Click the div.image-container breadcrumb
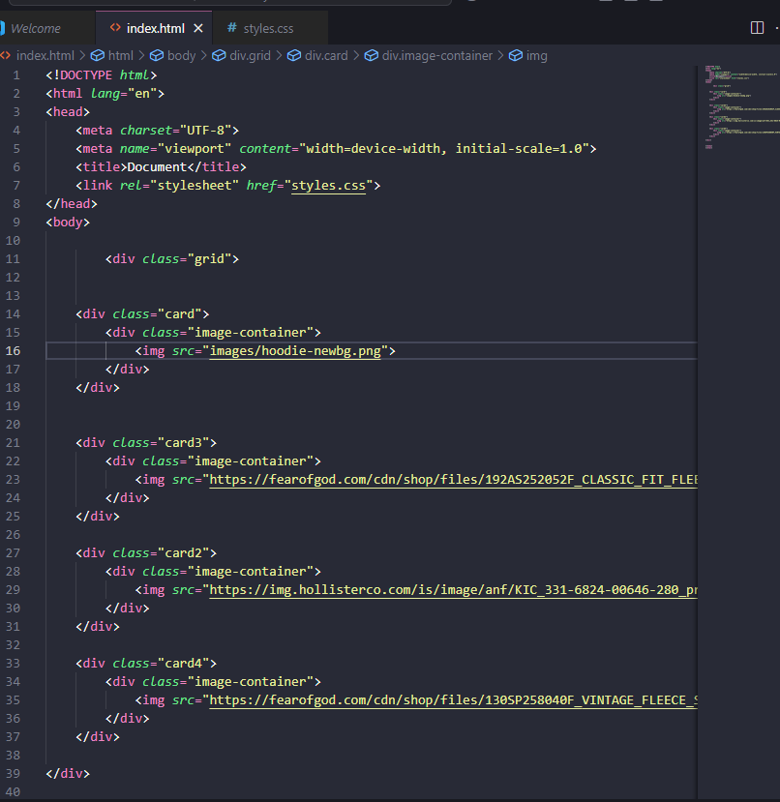 436,56
